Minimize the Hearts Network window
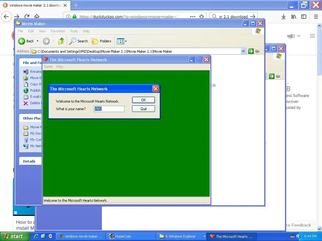The width and height of the screenshot is (322, 241). pos(192,60)
